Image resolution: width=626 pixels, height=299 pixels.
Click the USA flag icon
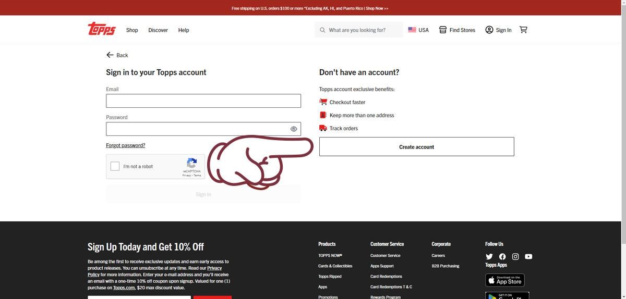click(412, 30)
